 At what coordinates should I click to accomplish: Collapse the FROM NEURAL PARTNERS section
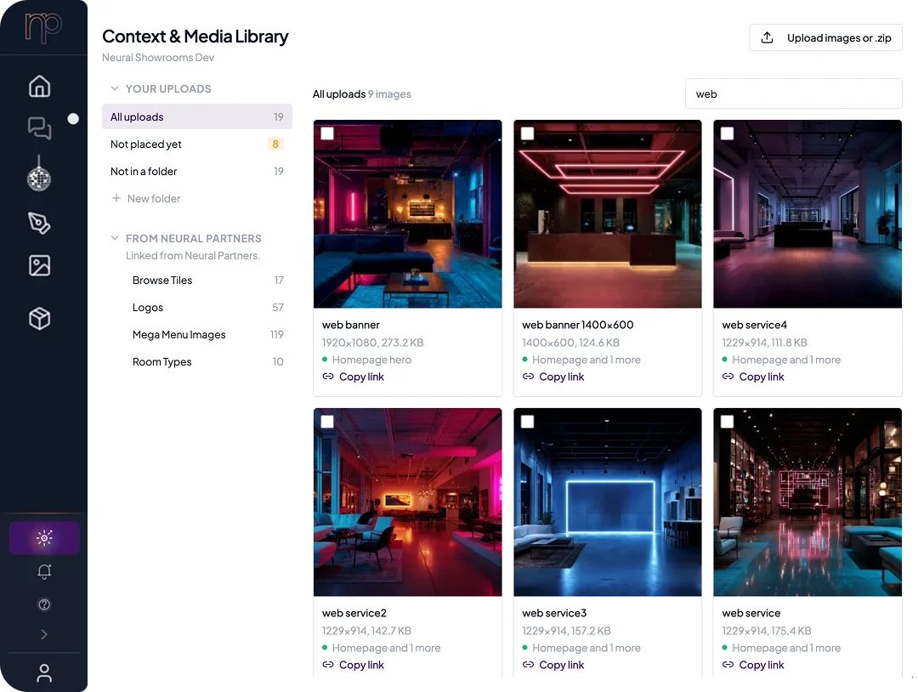pos(115,238)
